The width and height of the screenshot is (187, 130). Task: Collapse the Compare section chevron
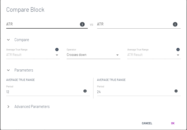tap(8, 40)
